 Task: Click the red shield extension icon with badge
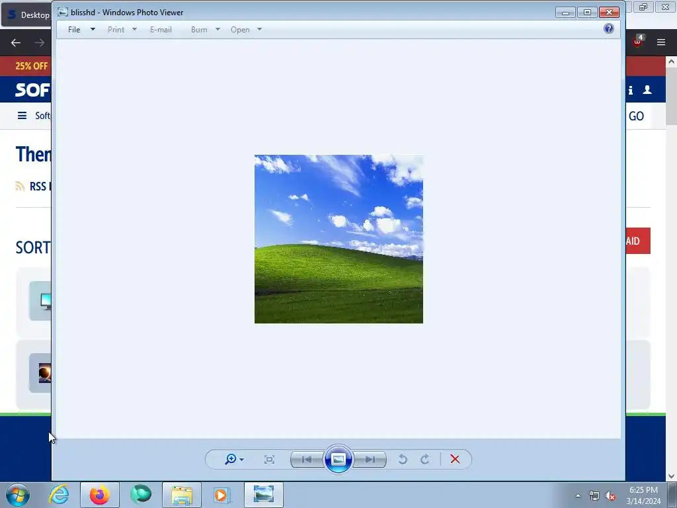[x=638, y=42]
